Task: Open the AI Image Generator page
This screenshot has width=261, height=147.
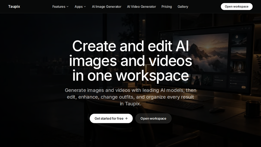Action: pyautogui.click(x=107, y=7)
